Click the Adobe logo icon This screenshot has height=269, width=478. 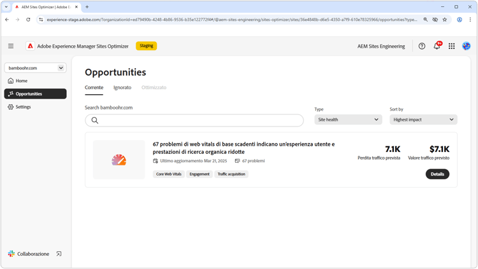click(30, 46)
